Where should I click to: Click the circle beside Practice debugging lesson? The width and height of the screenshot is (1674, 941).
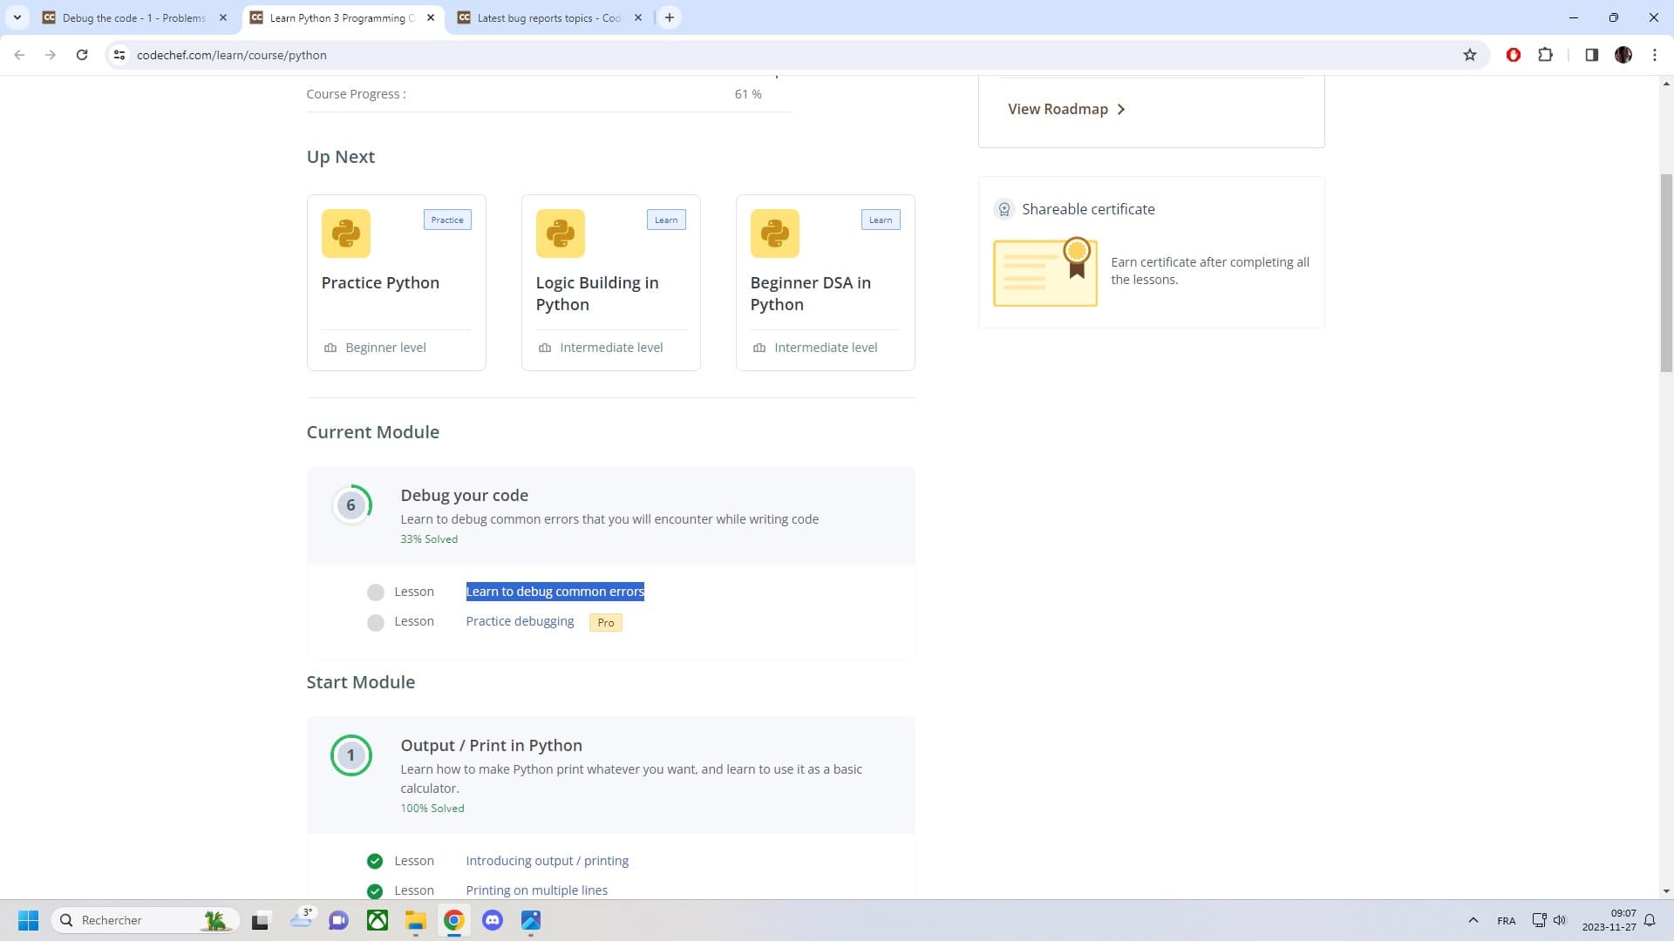coord(376,622)
